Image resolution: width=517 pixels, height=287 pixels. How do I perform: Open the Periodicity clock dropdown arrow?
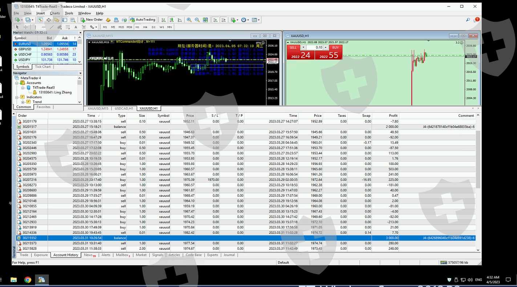tap(248, 20)
